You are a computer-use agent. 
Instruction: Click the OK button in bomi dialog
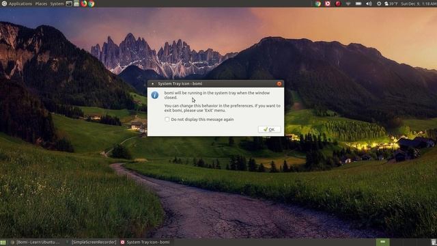click(269, 129)
